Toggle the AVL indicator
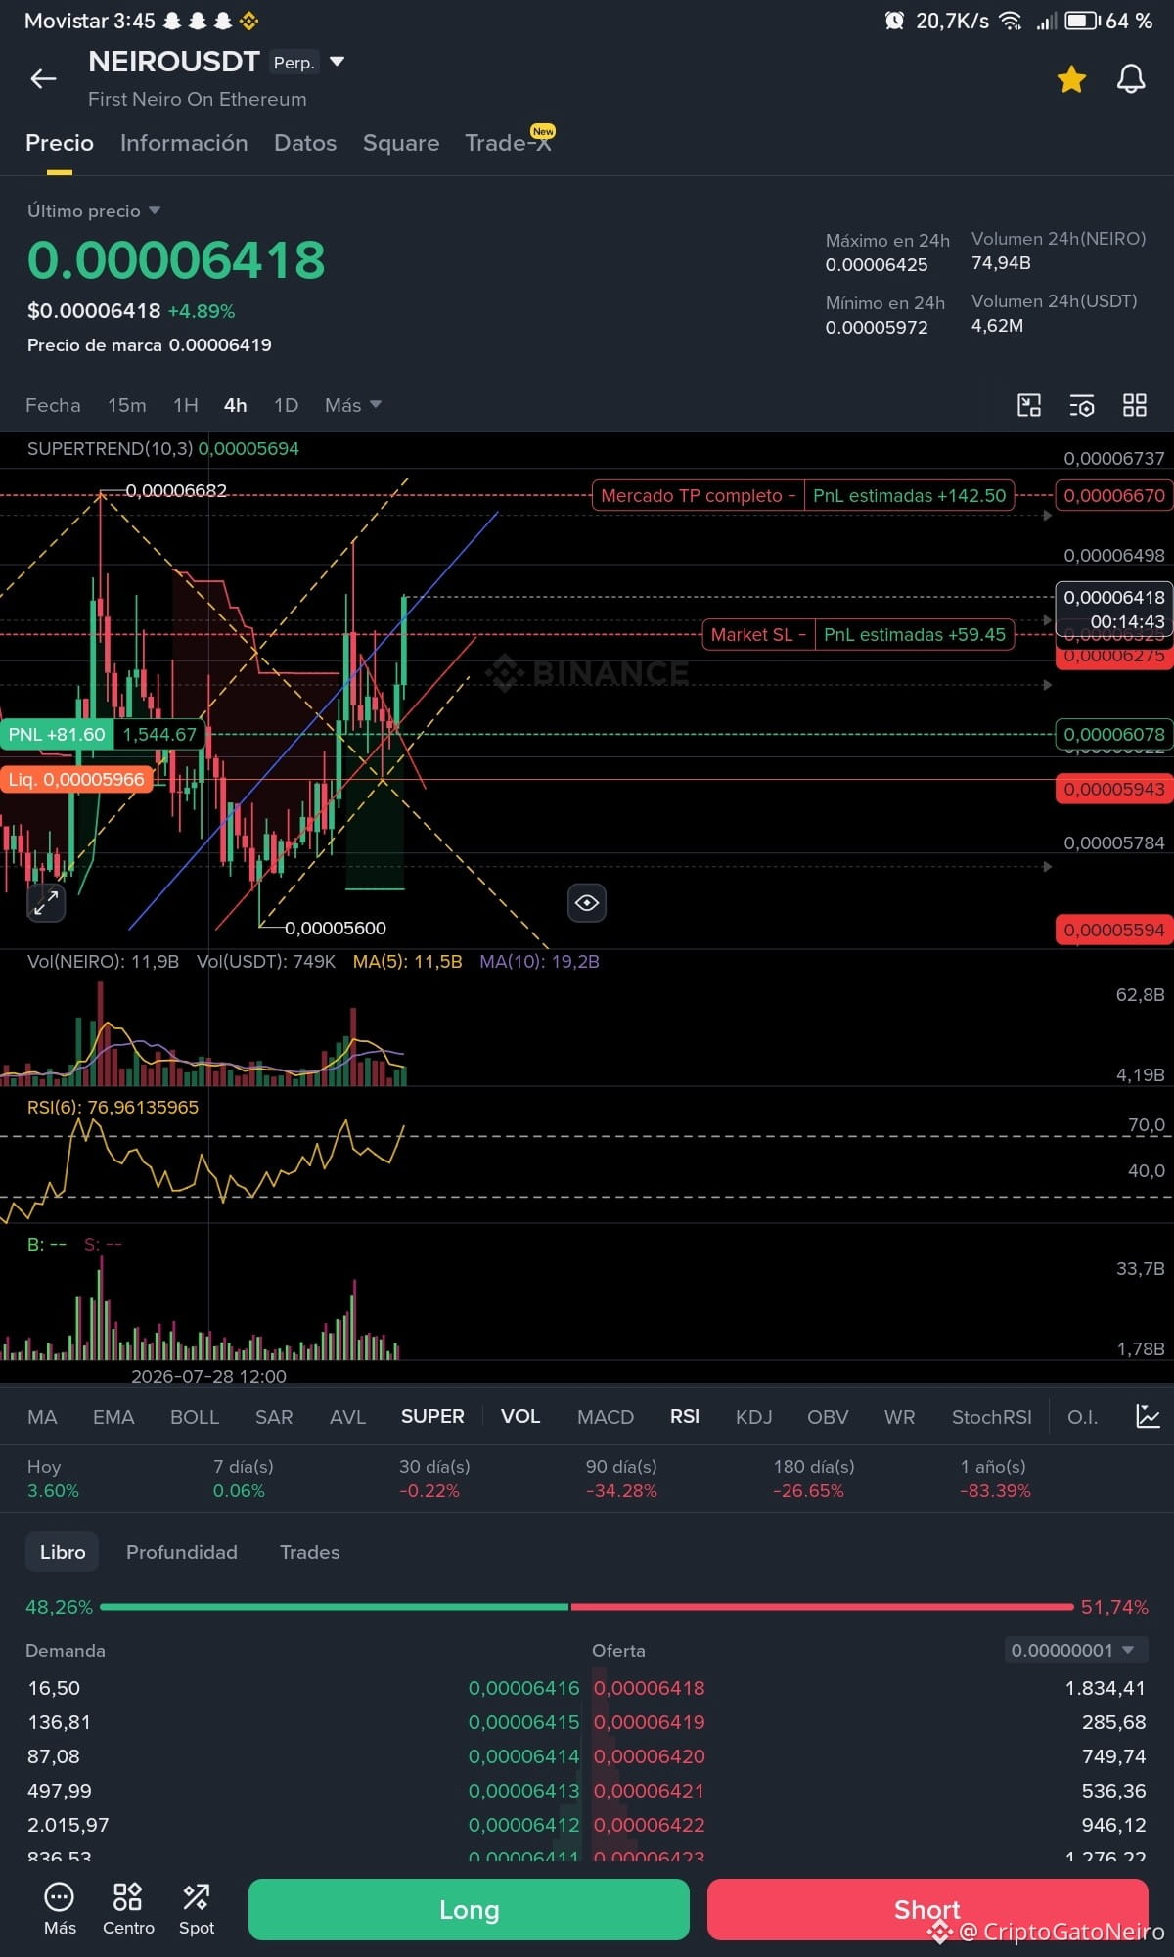Viewport: 1174px width, 1957px height. [x=347, y=1417]
